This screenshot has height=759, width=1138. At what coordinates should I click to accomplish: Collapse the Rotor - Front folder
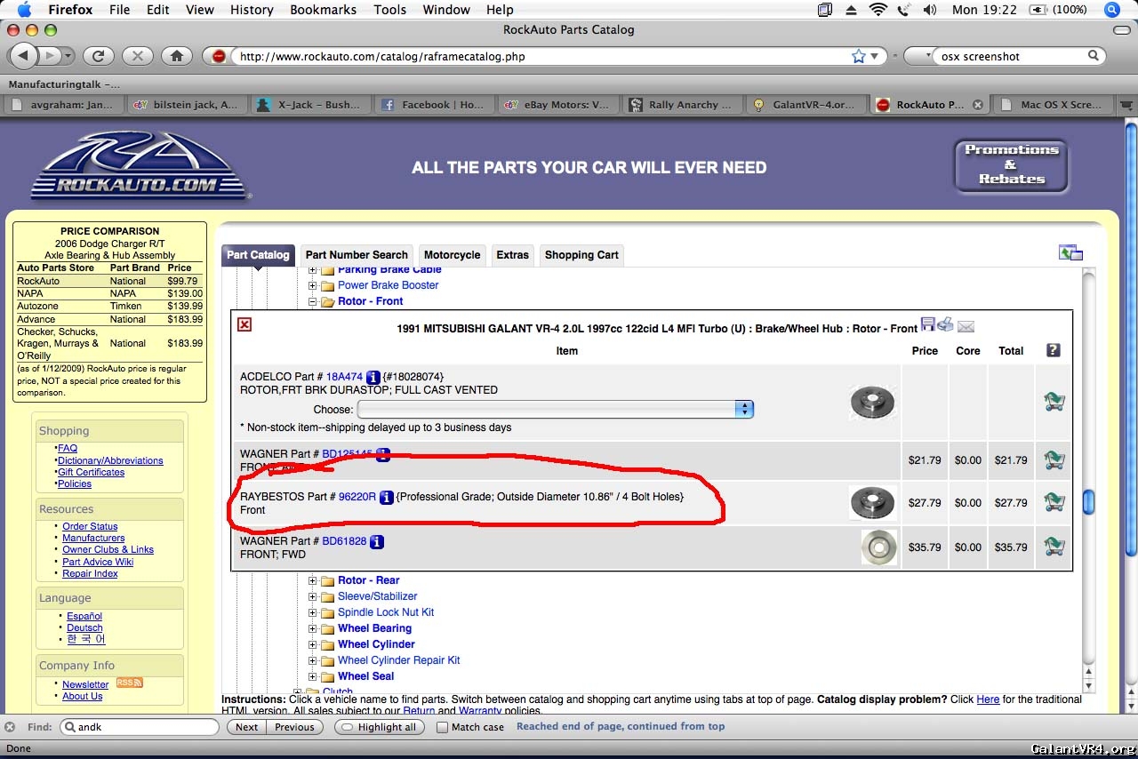[x=313, y=301]
